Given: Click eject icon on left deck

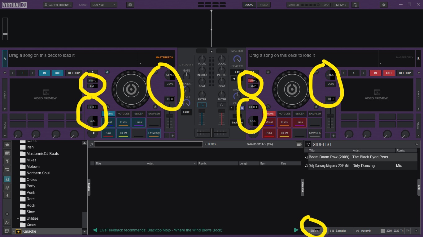Looking at the screenshot, I should point(107,72).
